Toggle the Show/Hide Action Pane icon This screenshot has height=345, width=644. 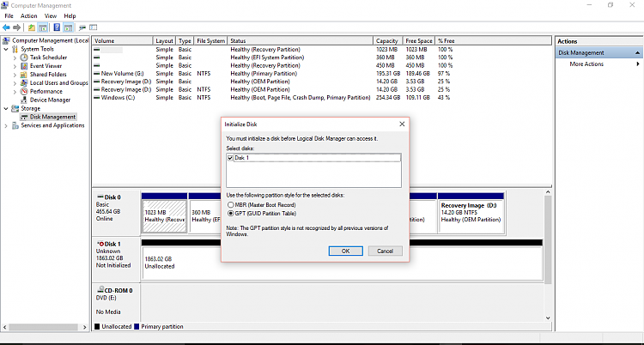tap(68, 27)
